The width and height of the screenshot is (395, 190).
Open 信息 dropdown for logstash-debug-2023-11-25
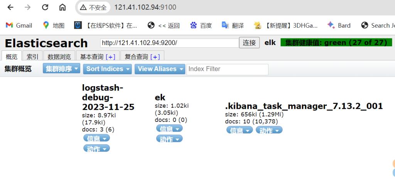[96, 138]
